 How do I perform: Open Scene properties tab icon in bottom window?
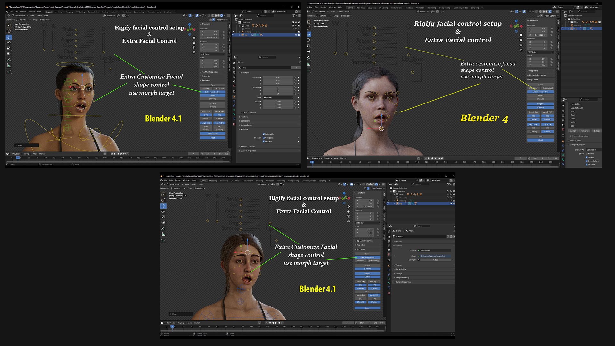[x=389, y=251]
